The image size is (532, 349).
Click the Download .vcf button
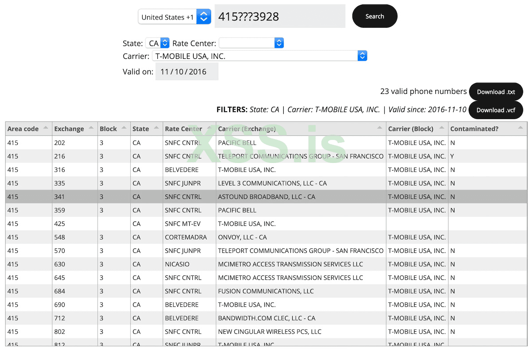[496, 110]
